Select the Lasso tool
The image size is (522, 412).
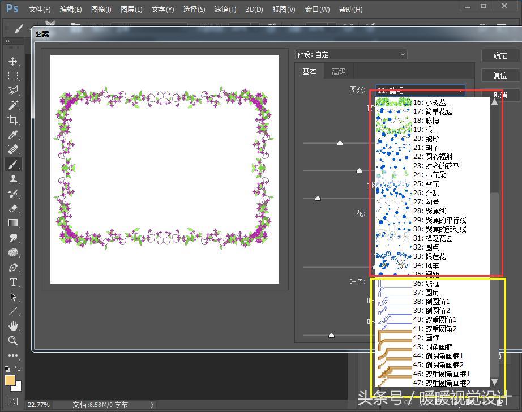click(x=13, y=91)
